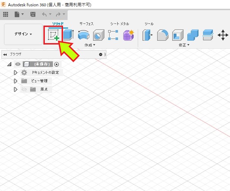Click the File document icon
Viewport: 230px width, 191px height.
point(17,14)
